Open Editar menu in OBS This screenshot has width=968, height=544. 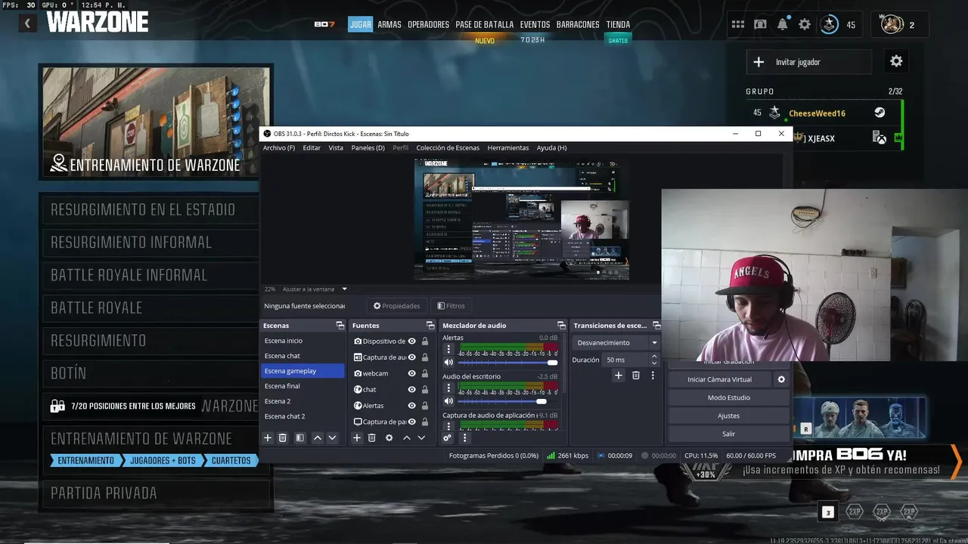[312, 148]
